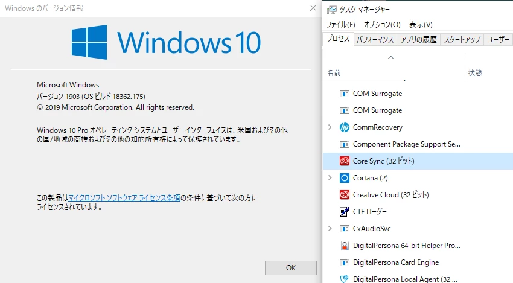Select the CTF ローダー process
The height and width of the screenshot is (283, 513).
(370, 212)
